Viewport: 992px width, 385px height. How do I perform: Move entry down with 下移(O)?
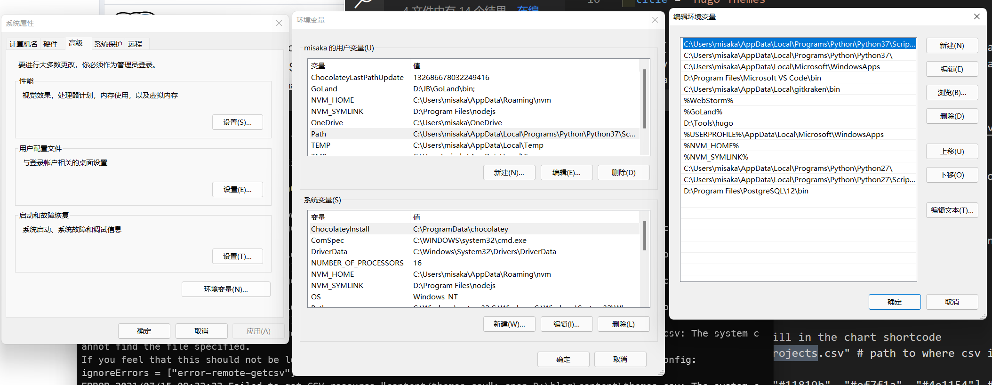pyautogui.click(x=952, y=175)
